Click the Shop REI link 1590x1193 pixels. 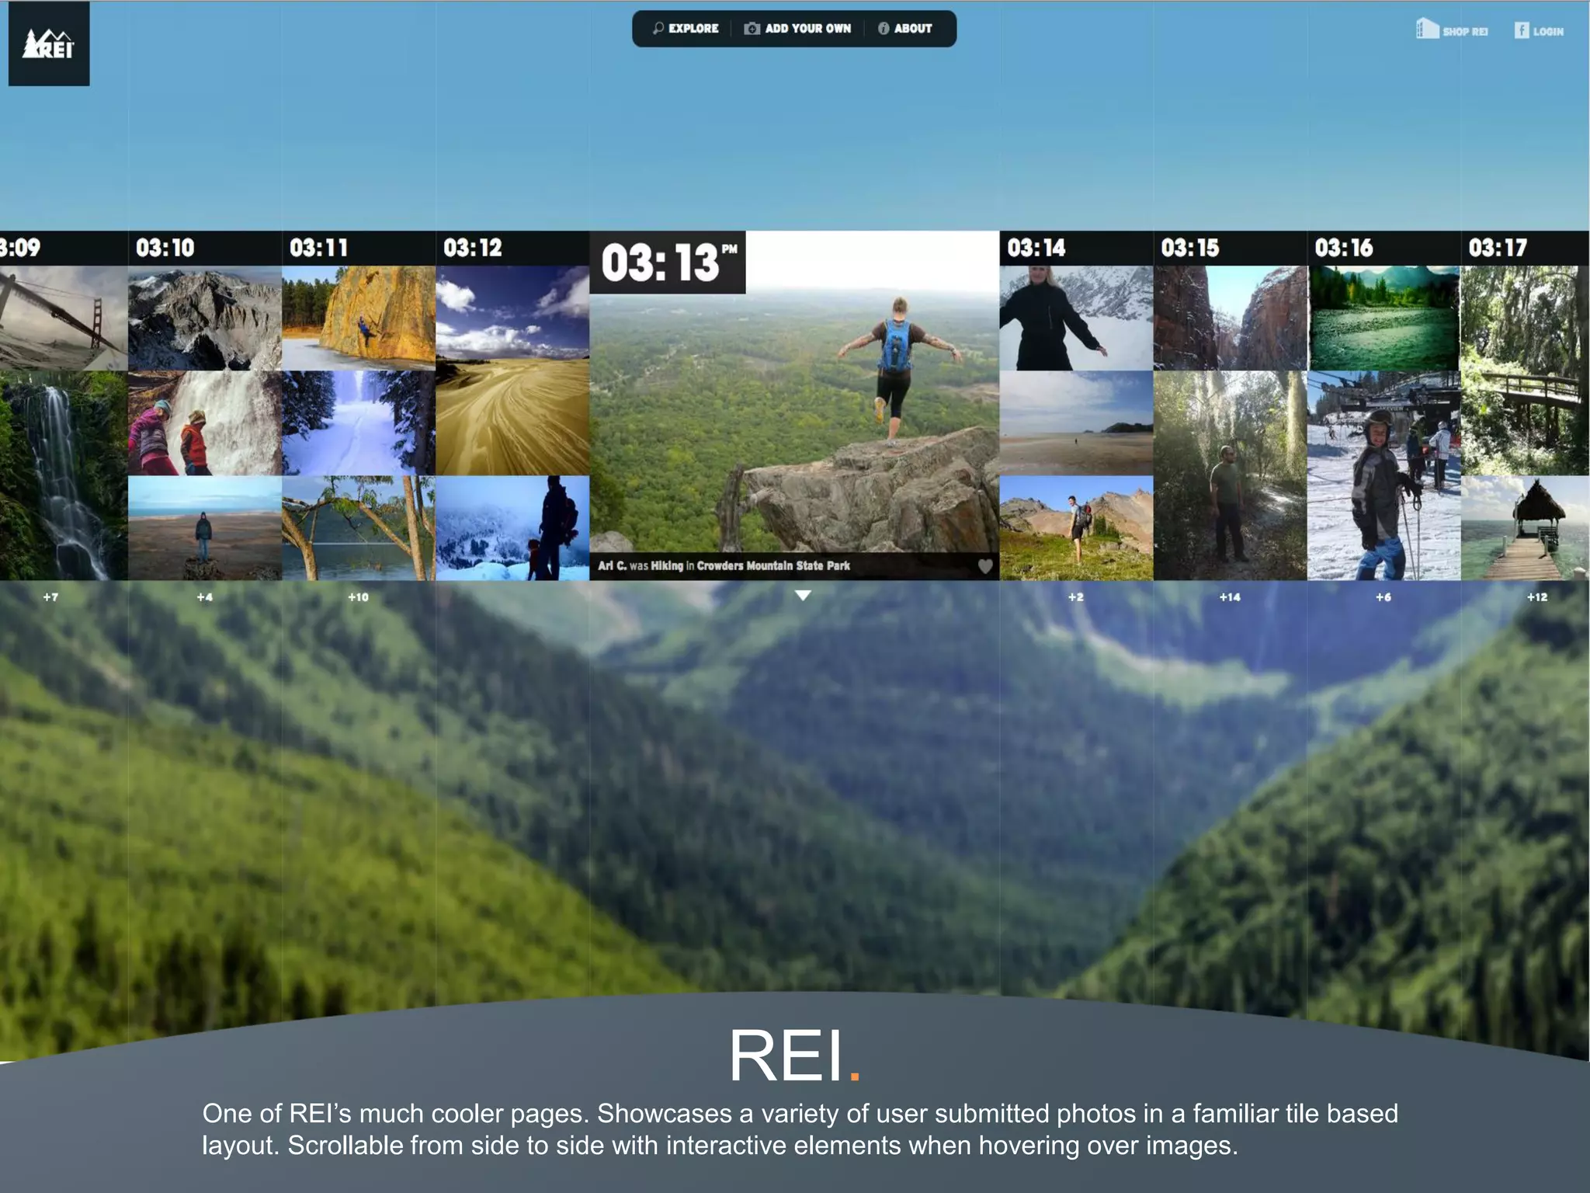click(1452, 30)
